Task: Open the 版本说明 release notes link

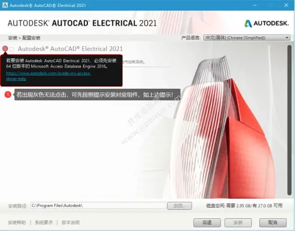Action: [x=70, y=223]
